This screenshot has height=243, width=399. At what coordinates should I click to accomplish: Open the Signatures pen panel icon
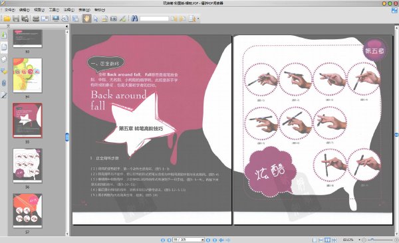(x=4, y=96)
